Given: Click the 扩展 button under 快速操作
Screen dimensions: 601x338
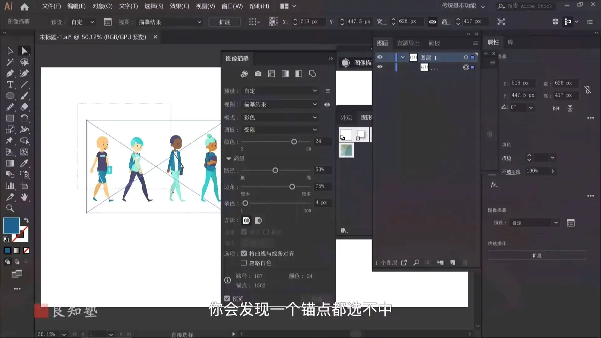Looking at the screenshot, I should (x=537, y=255).
